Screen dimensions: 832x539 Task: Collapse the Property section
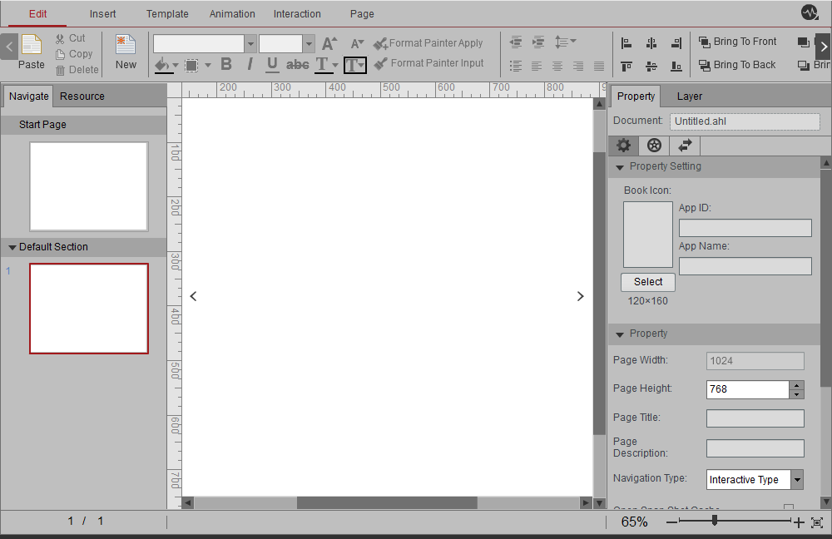pyautogui.click(x=619, y=334)
